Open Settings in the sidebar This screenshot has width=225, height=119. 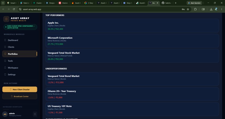coord(20,75)
